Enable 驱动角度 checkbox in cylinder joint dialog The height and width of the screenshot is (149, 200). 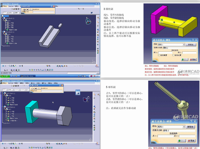(x=159, y=55)
